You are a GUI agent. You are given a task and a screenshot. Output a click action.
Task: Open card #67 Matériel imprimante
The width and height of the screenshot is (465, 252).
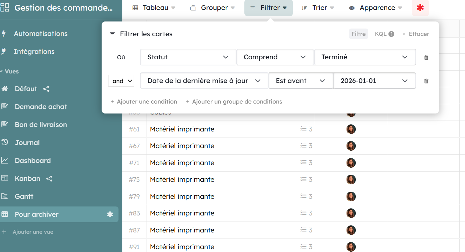tap(182, 146)
